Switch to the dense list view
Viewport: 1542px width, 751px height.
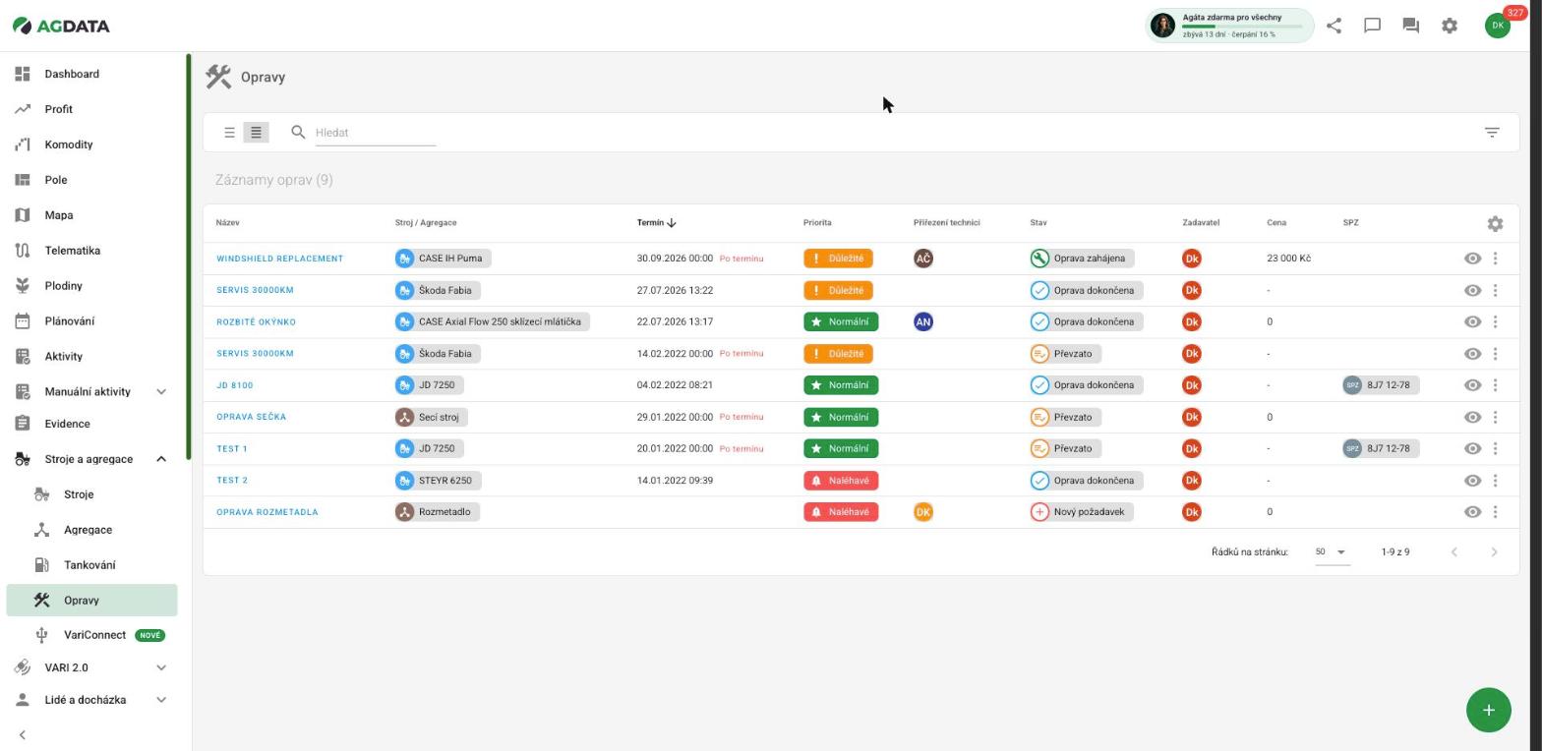point(256,133)
